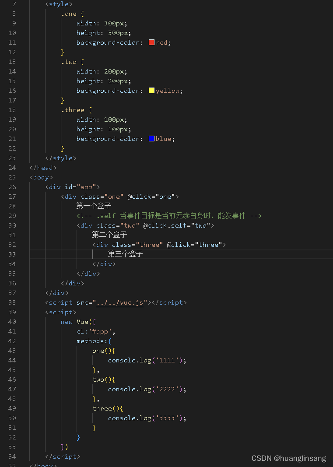
Task: Click the div class="one" line
Action: pyautogui.click(x=120, y=196)
